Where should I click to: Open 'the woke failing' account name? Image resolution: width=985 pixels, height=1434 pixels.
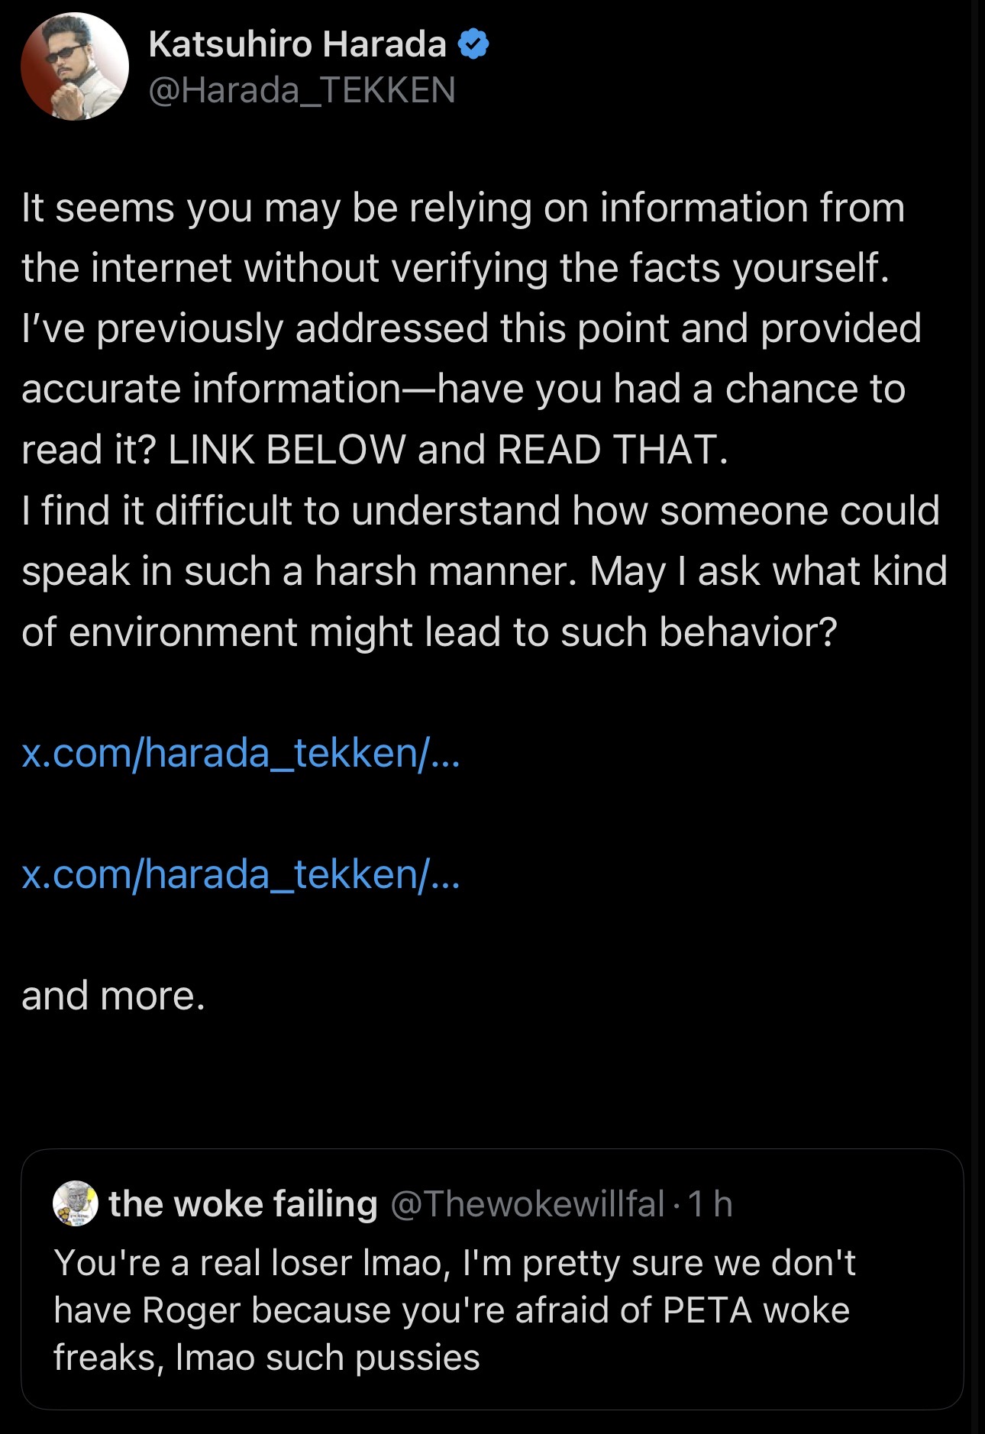(x=243, y=1204)
